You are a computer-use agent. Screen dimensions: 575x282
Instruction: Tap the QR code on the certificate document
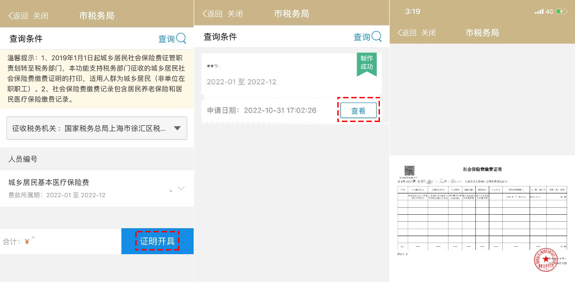[x=409, y=171]
